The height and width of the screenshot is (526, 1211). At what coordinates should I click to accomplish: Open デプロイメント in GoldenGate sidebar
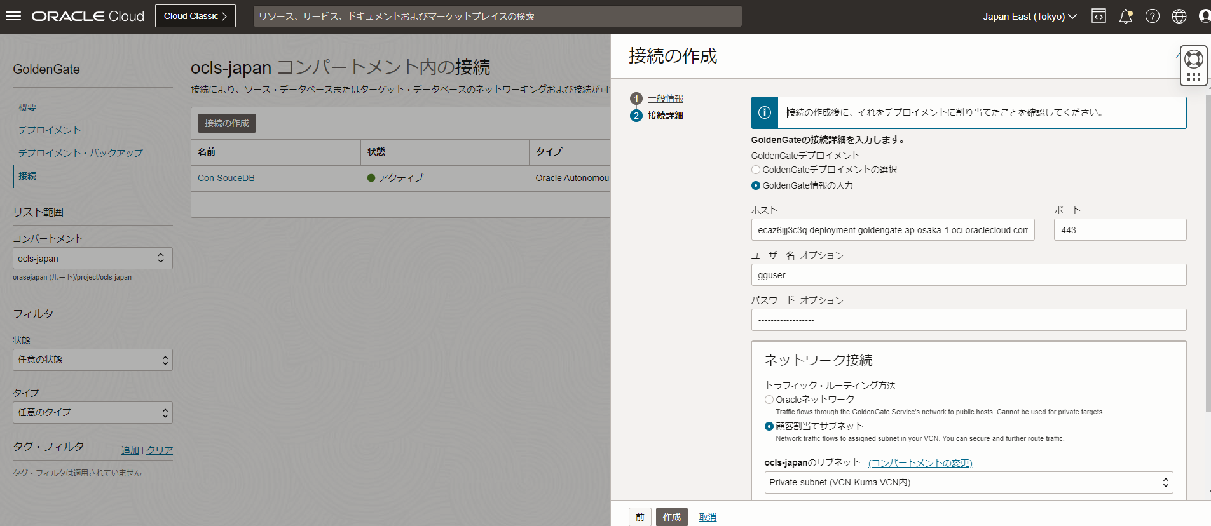pyautogui.click(x=50, y=130)
